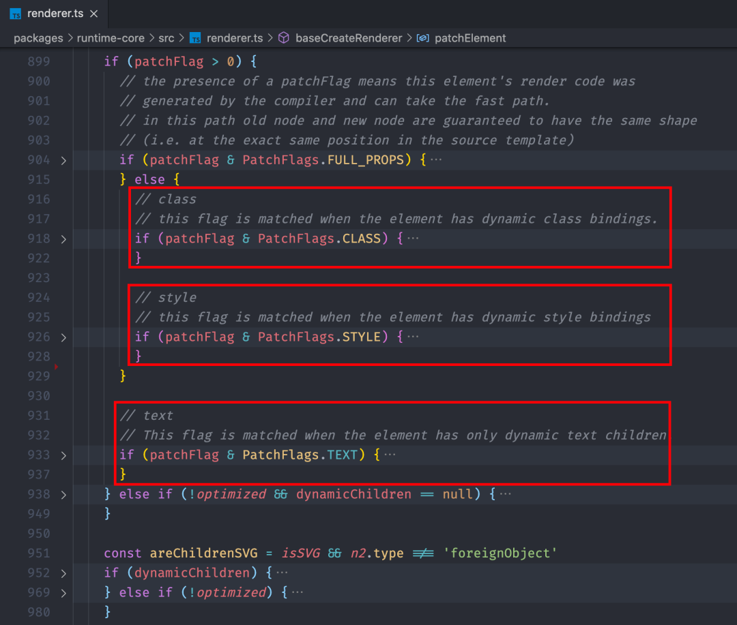Viewport: 737px width, 625px height.
Task: Click the TS icon in the breadcrumb
Action: click(195, 38)
